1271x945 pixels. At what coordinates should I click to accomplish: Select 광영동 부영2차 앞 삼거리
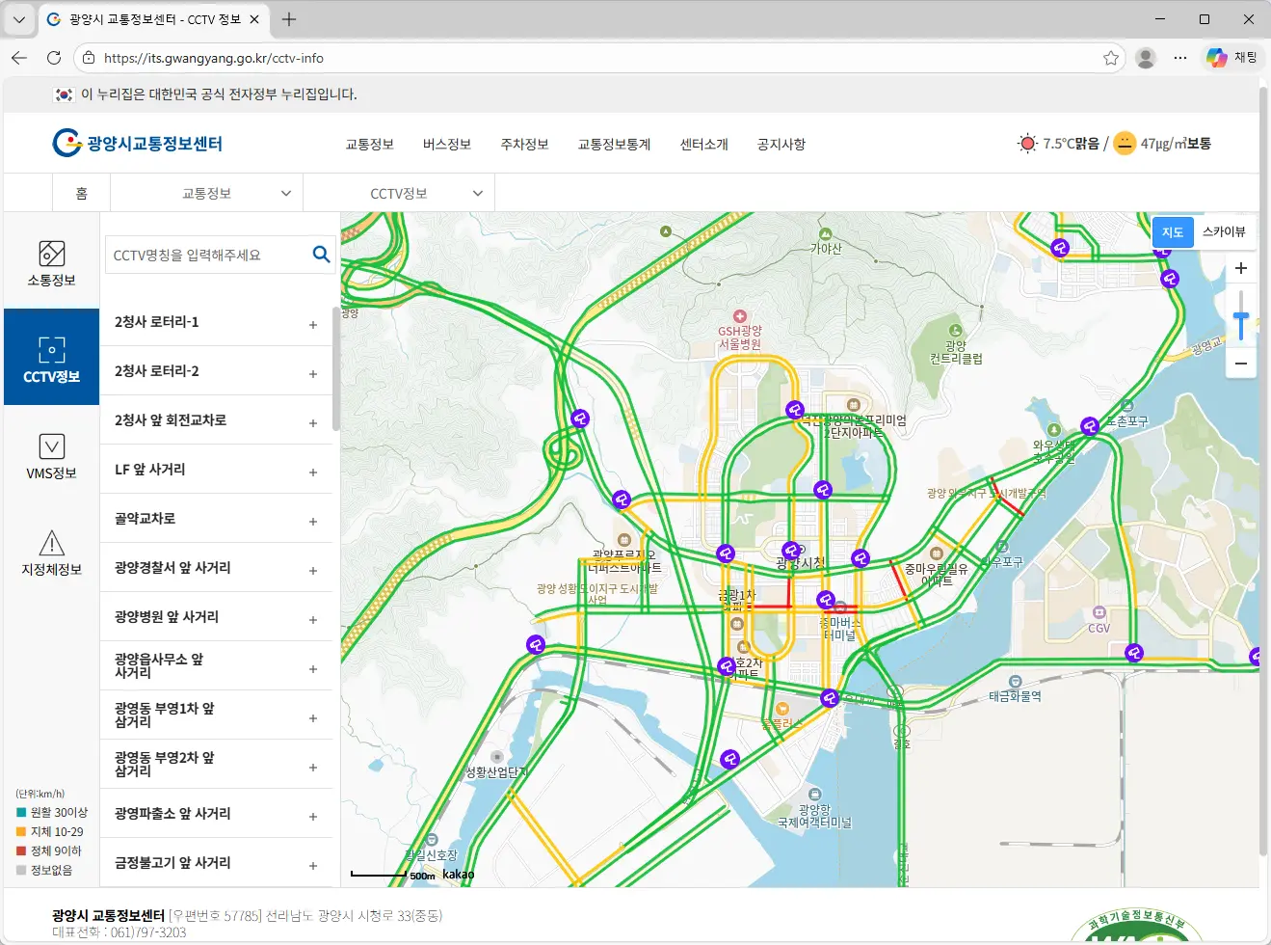217,765
